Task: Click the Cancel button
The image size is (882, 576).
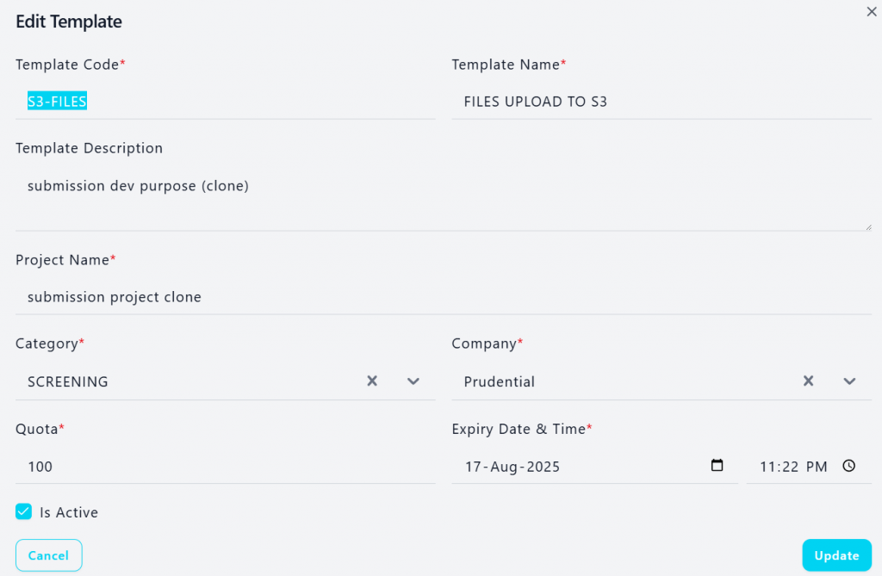Action: point(49,555)
